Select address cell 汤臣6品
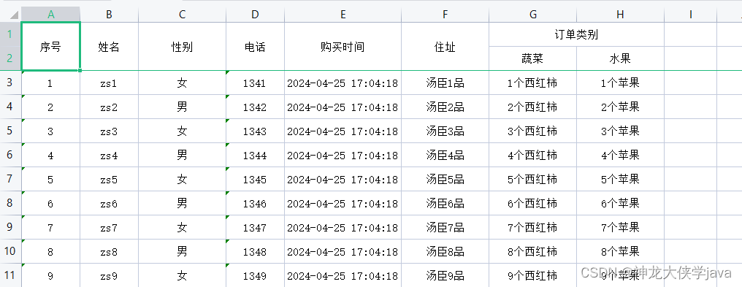742x287 pixels. [445, 204]
